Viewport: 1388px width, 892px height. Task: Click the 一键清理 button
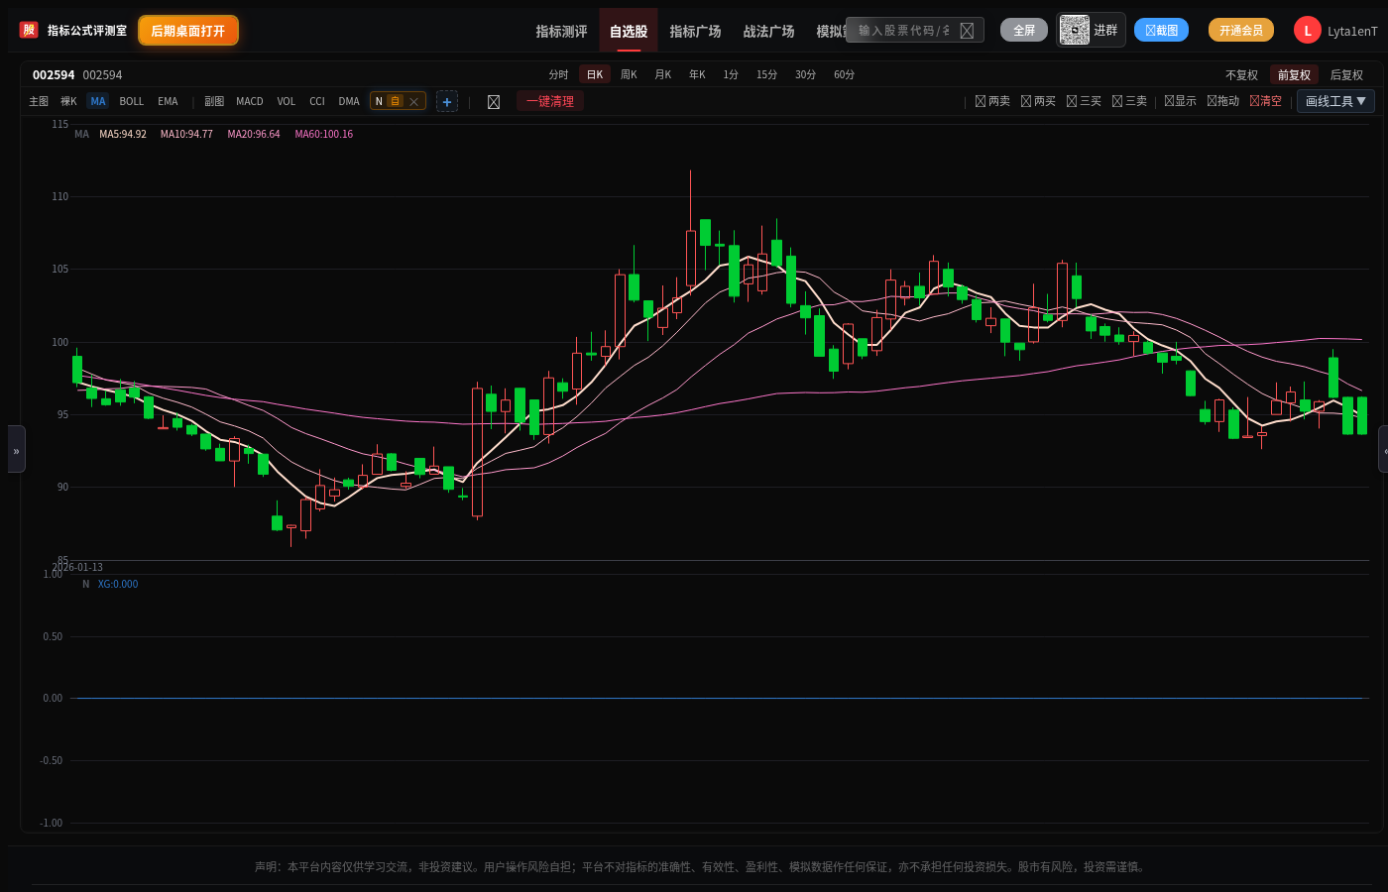(550, 101)
